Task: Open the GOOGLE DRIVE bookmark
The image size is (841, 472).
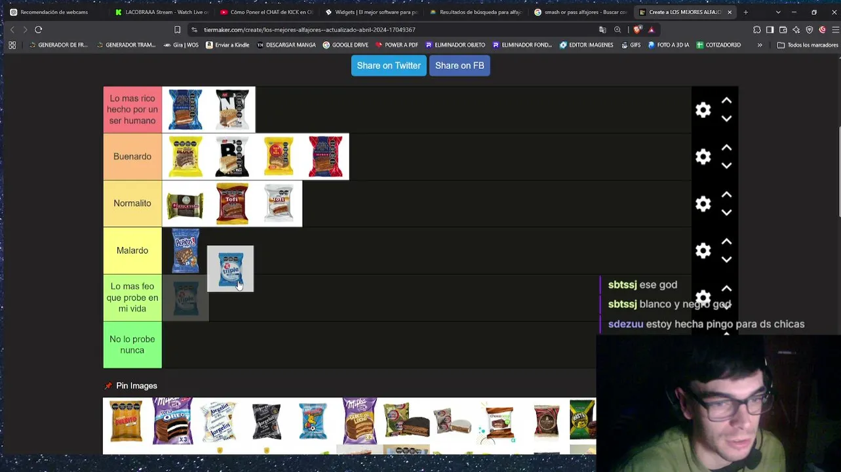Action: (x=345, y=45)
